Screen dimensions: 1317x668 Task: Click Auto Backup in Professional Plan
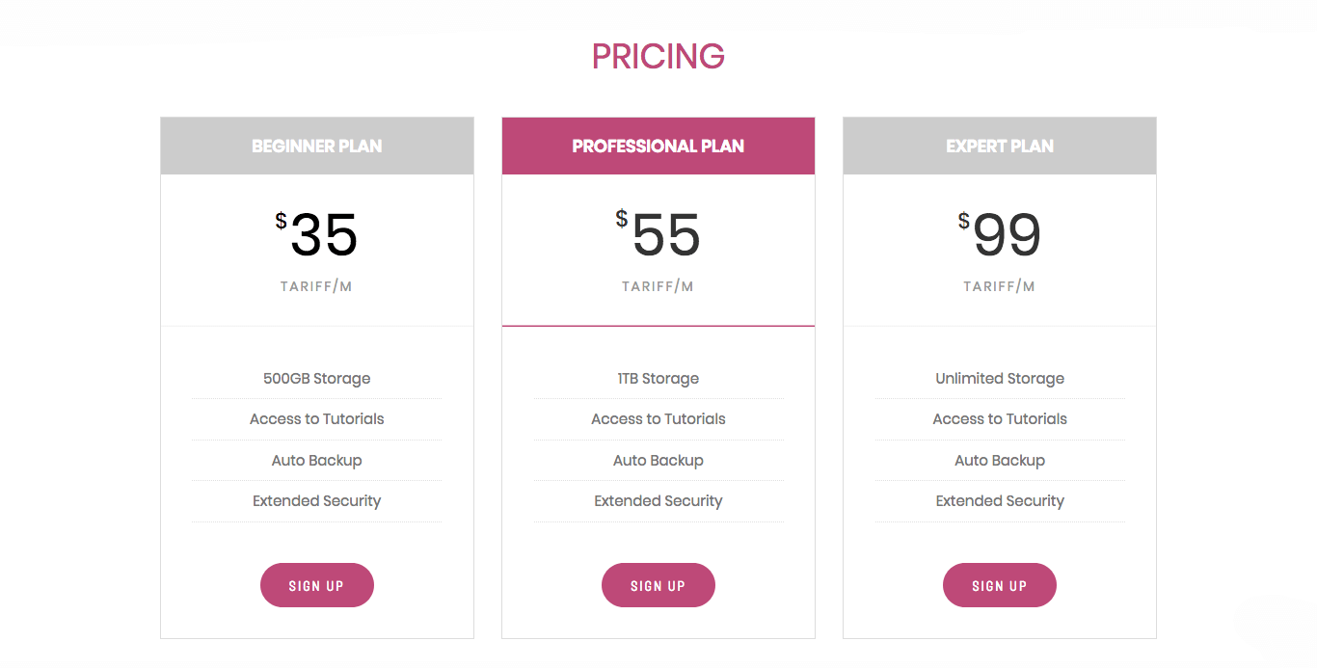coord(658,461)
